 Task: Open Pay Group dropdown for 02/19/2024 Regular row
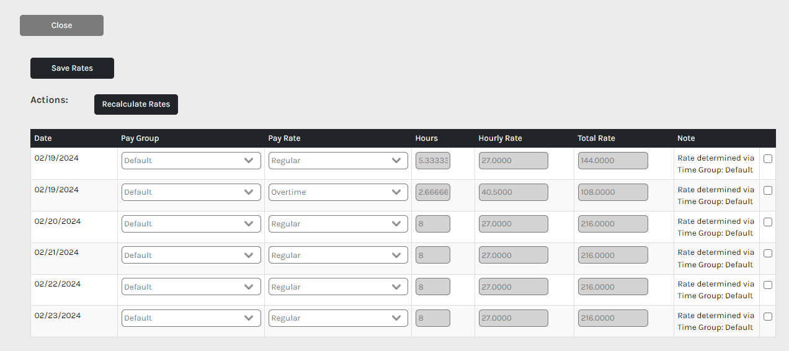coord(191,161)
